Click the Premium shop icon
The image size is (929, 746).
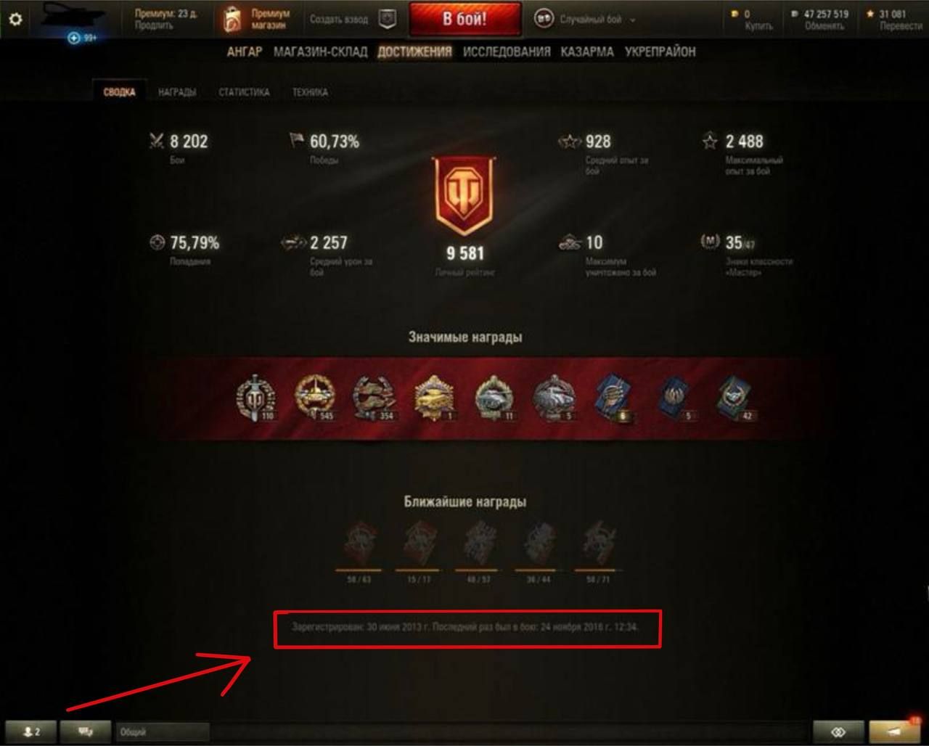232,20
